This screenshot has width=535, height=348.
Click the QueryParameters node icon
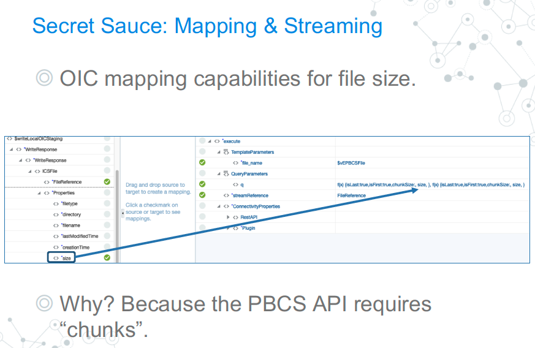(226, 174)
